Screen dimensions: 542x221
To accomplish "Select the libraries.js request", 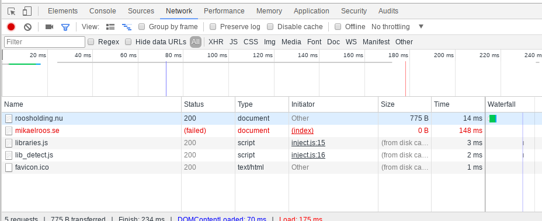I will click(272, 143).
